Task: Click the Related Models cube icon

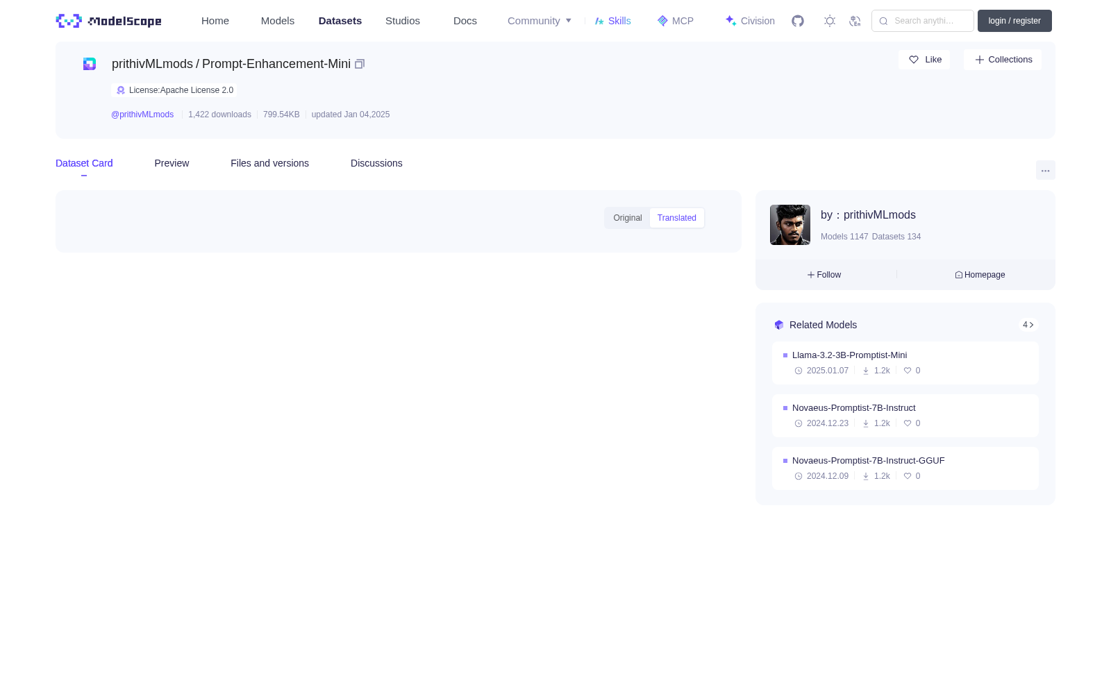Action: pyautogui.click(x=779, y=325)
